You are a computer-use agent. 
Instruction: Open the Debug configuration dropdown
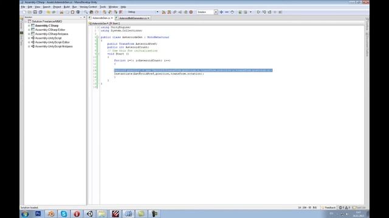coord(157,12)
